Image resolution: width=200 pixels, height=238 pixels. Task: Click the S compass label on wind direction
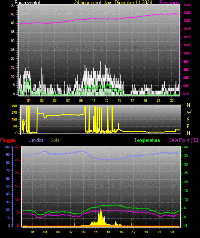coord(188,120)
